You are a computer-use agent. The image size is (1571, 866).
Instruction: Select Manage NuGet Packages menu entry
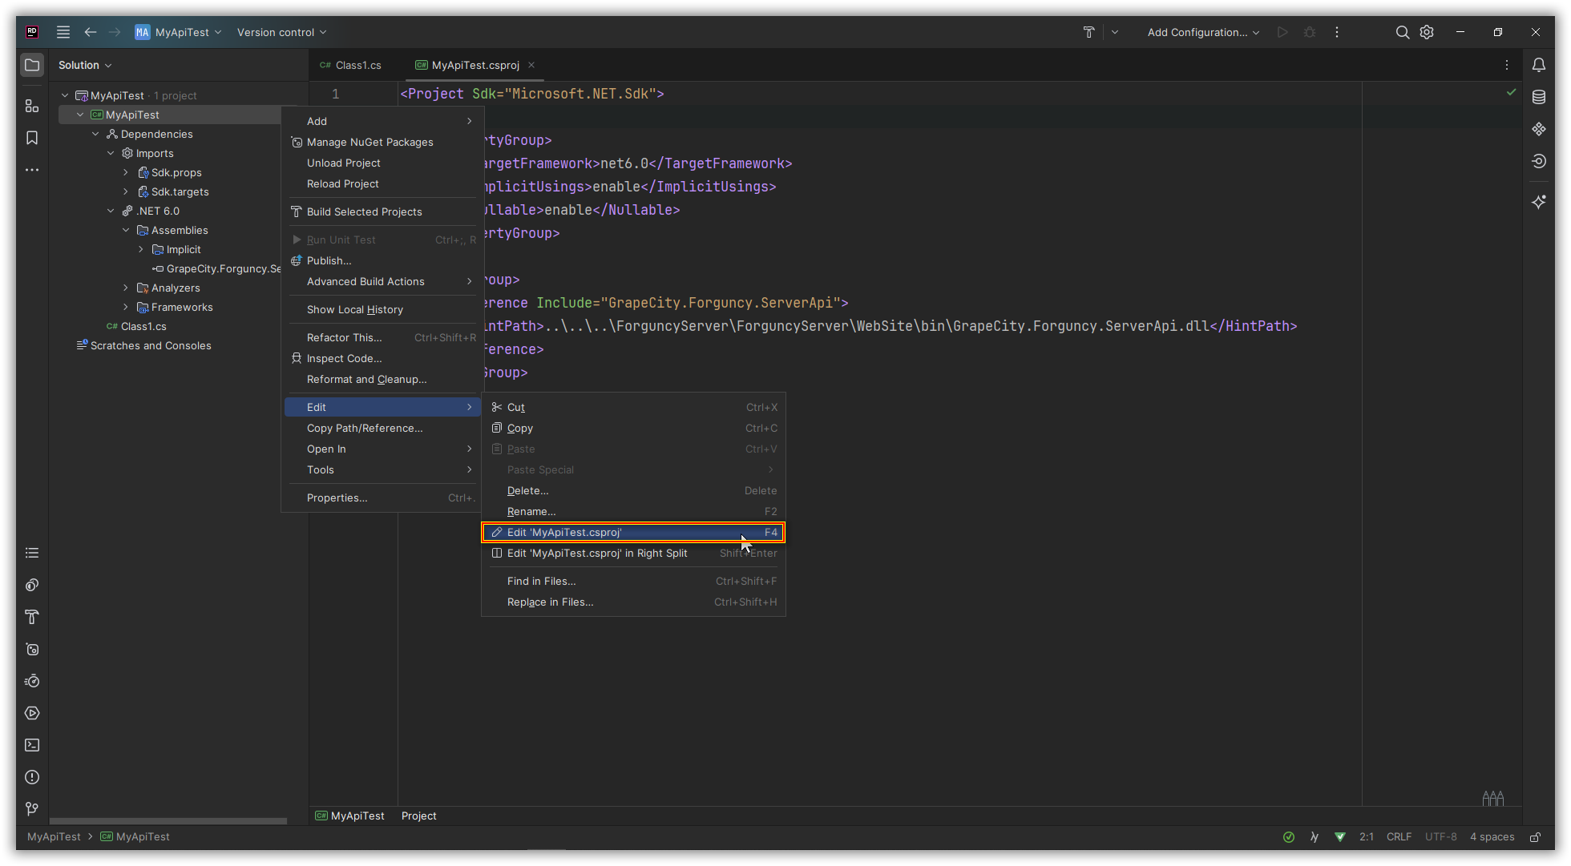(x=370, y=142)
